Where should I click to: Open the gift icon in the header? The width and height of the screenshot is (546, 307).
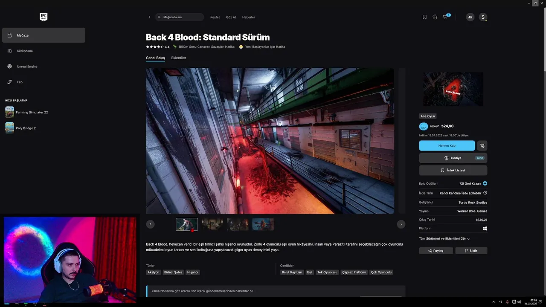435,17
